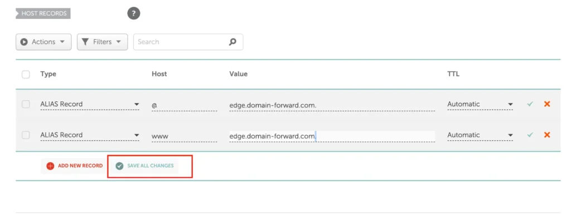Screen dimensions: 571x217
Task: Click the Value column header
Action: coord(238,74)
